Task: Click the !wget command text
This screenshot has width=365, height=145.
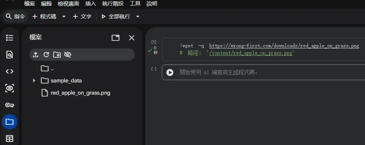Action: point(186,46)
